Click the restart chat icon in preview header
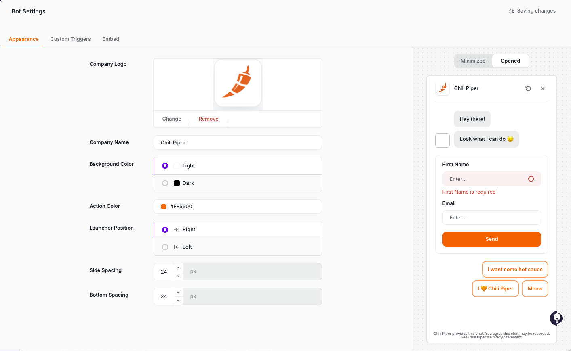This screenshot has height=351, width=571. click(x=528, y=88)
